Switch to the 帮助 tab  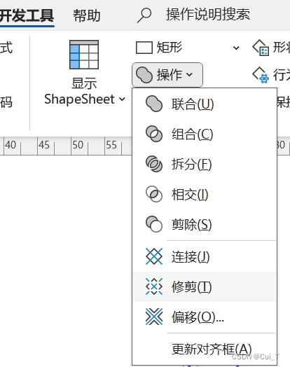pyautogui.click(x=87, y=16)
